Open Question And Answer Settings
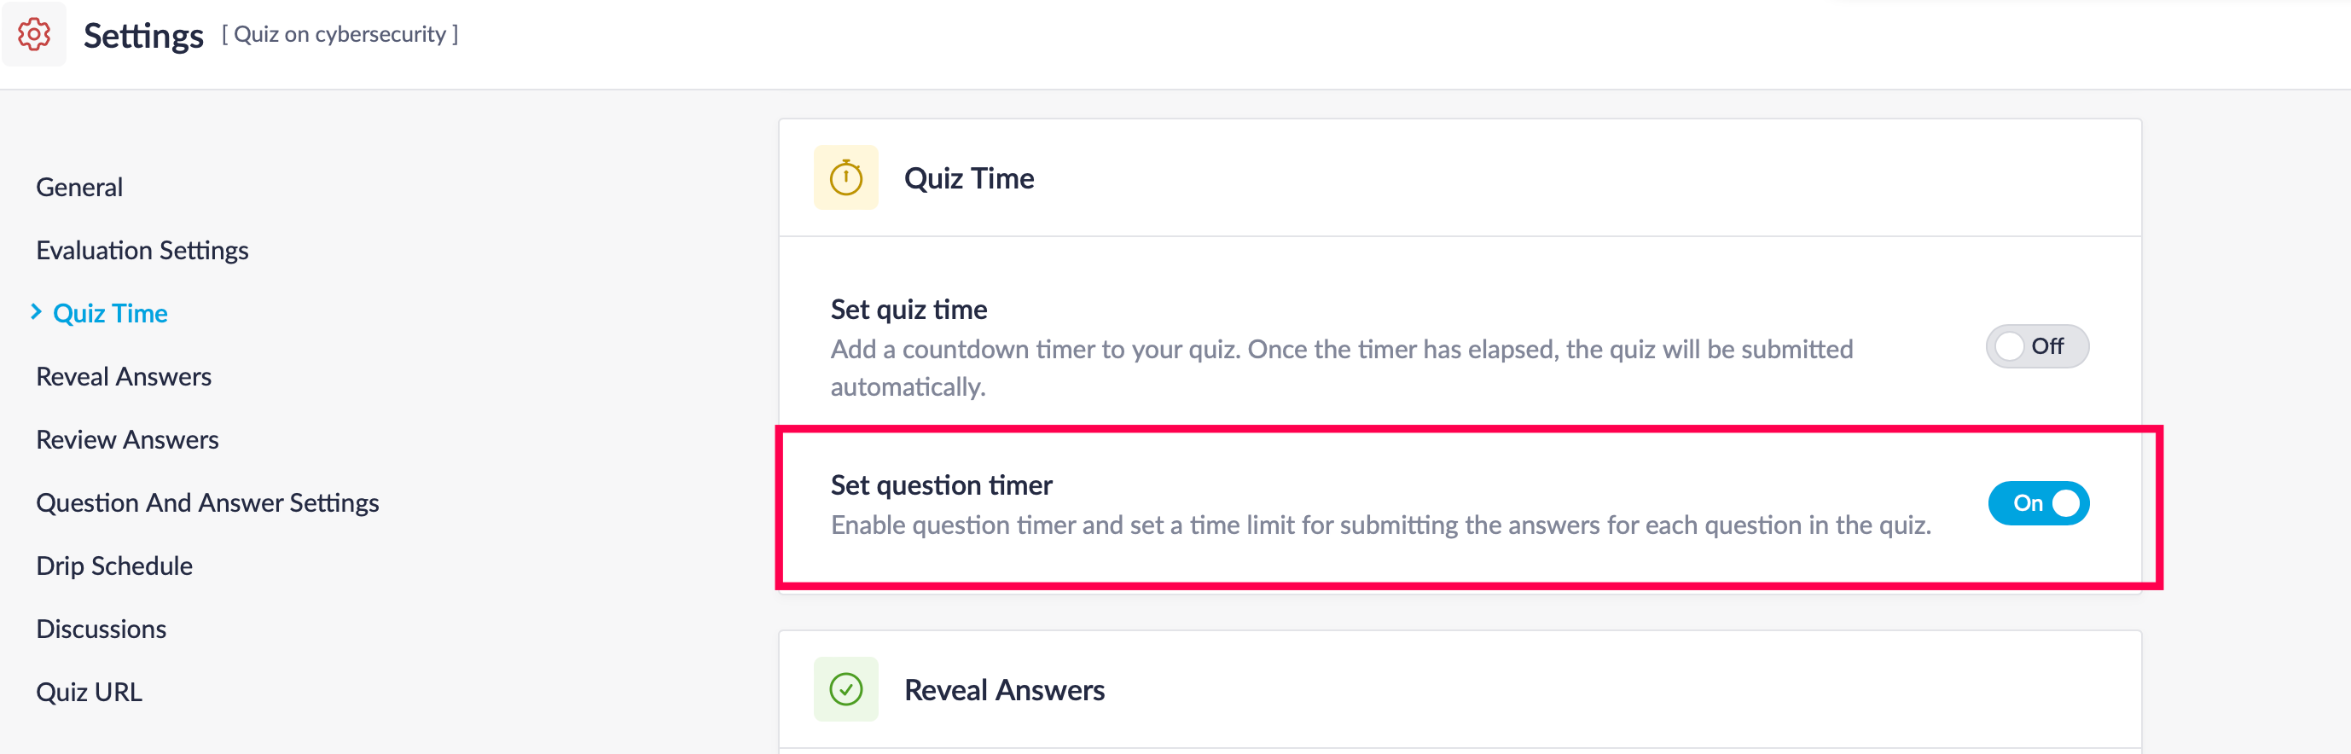Screen dimensions: 2351x754 pyautogui.click(x=207, y=502)
